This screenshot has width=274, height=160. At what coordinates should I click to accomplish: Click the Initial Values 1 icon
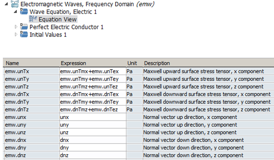coord(24,34)
